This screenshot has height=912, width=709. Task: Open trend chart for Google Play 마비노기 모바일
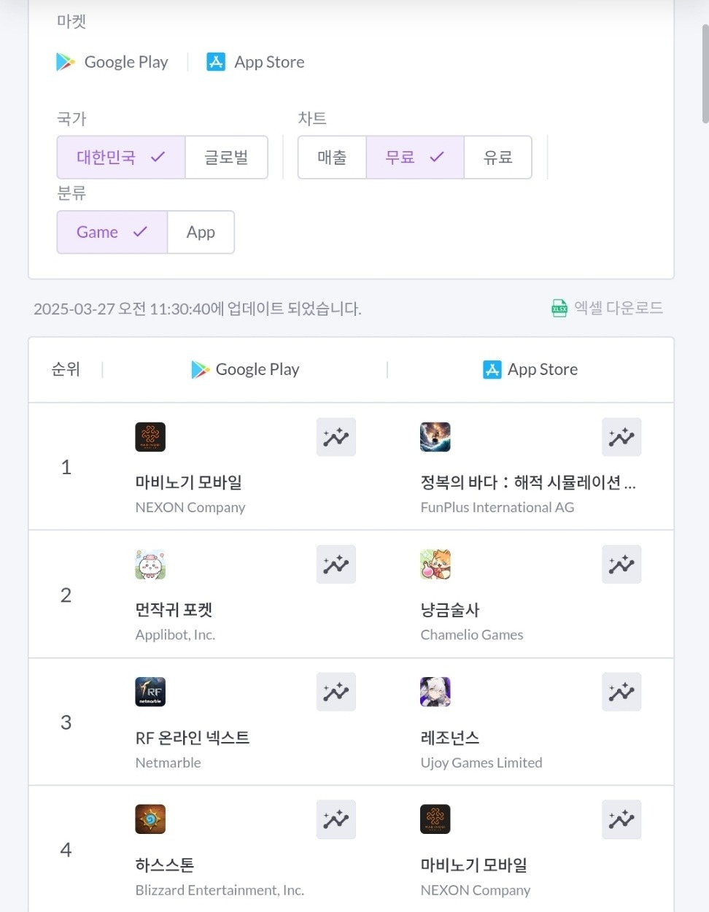point(336,437)
